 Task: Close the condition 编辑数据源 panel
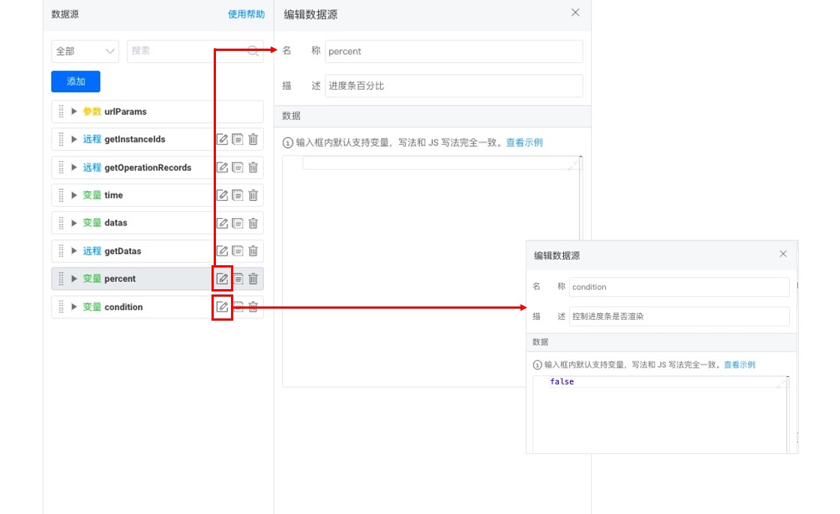[x=783, y=254]
